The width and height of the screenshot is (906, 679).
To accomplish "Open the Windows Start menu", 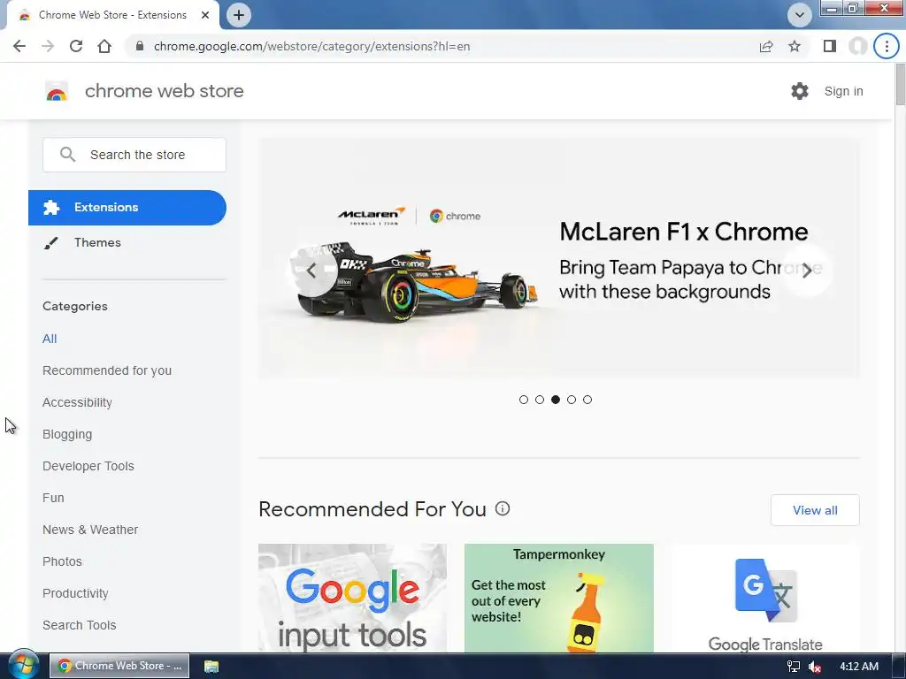I will [22, 665].
